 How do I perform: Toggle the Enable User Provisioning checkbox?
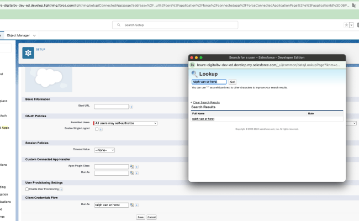point(27,189)
